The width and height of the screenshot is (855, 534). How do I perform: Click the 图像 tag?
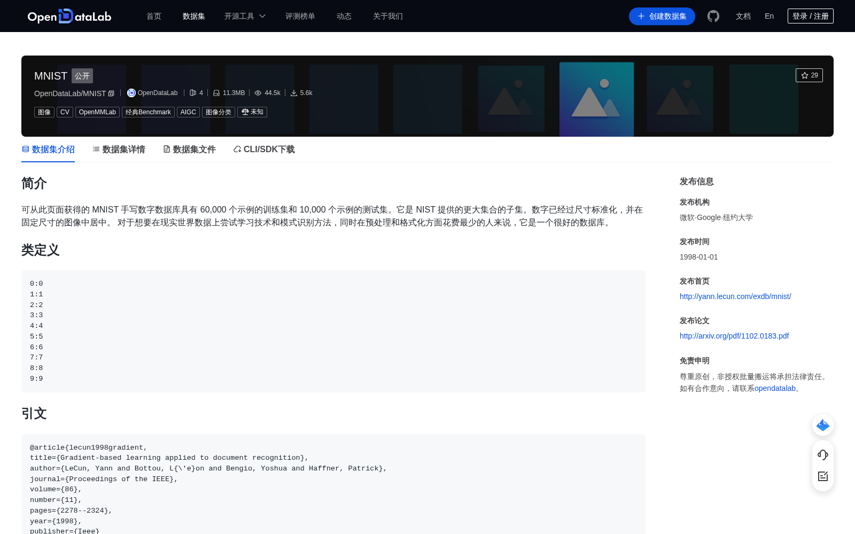click(x=44, y=112)
